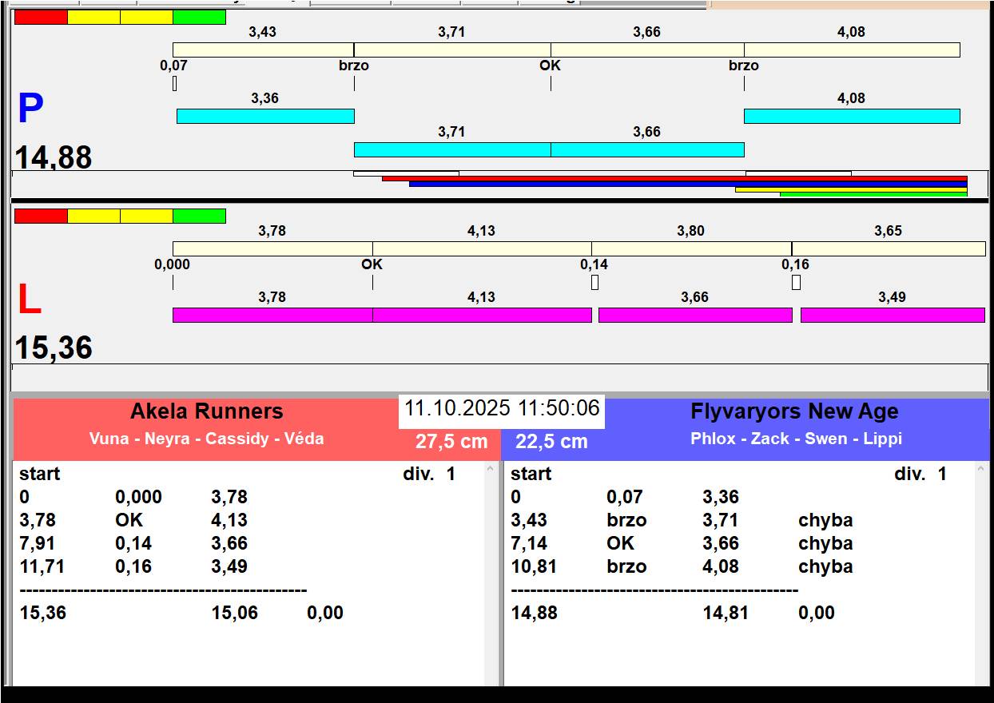994x703 pixels.
Task: Click the 0,14 pass marker in lane L
Action: click(x=594, y=282)
